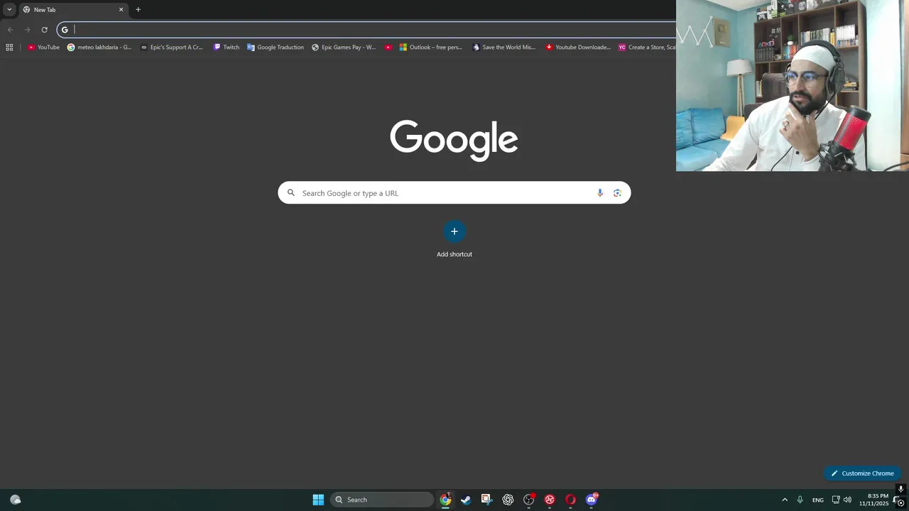Switch the ENG input language
This screenshot has height=511, width=909.
tap(818, 500)
